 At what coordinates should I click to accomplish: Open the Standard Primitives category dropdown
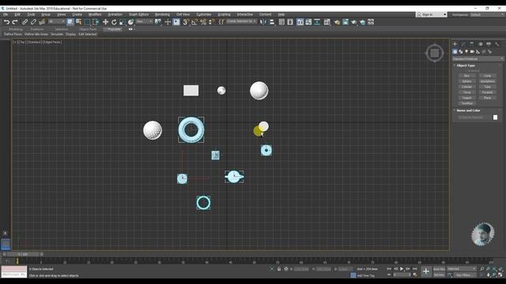(478, 59)
